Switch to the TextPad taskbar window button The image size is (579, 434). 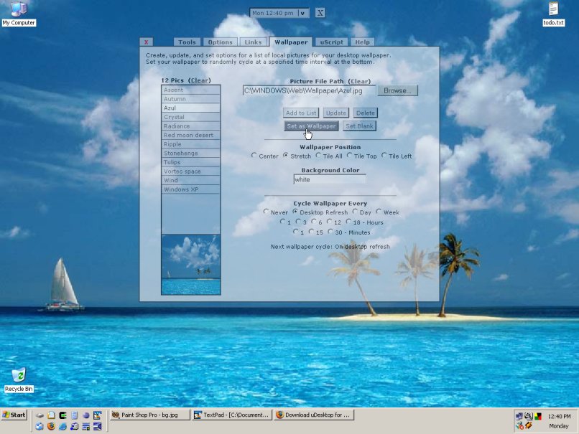pyautogui.click(x=232, y=415)
